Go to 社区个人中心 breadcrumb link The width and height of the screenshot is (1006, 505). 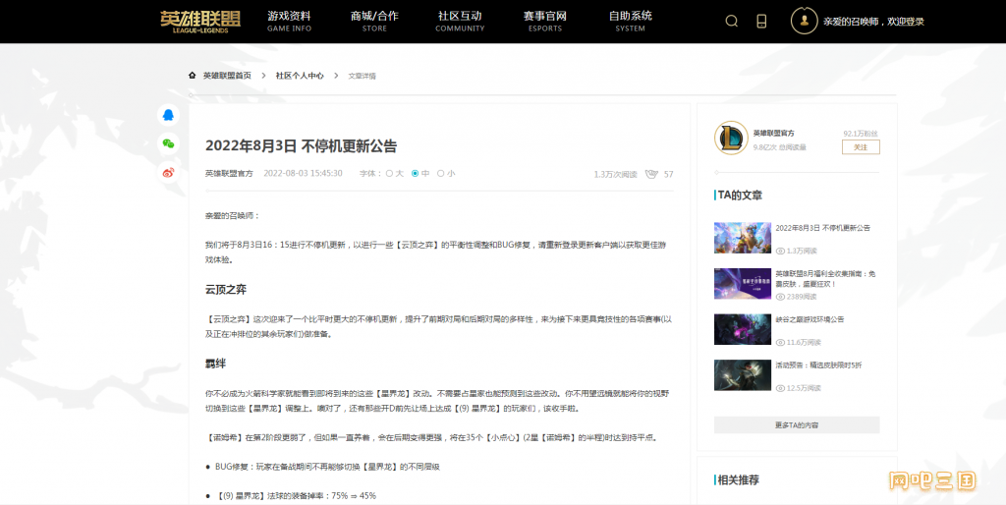pos(300,75)
